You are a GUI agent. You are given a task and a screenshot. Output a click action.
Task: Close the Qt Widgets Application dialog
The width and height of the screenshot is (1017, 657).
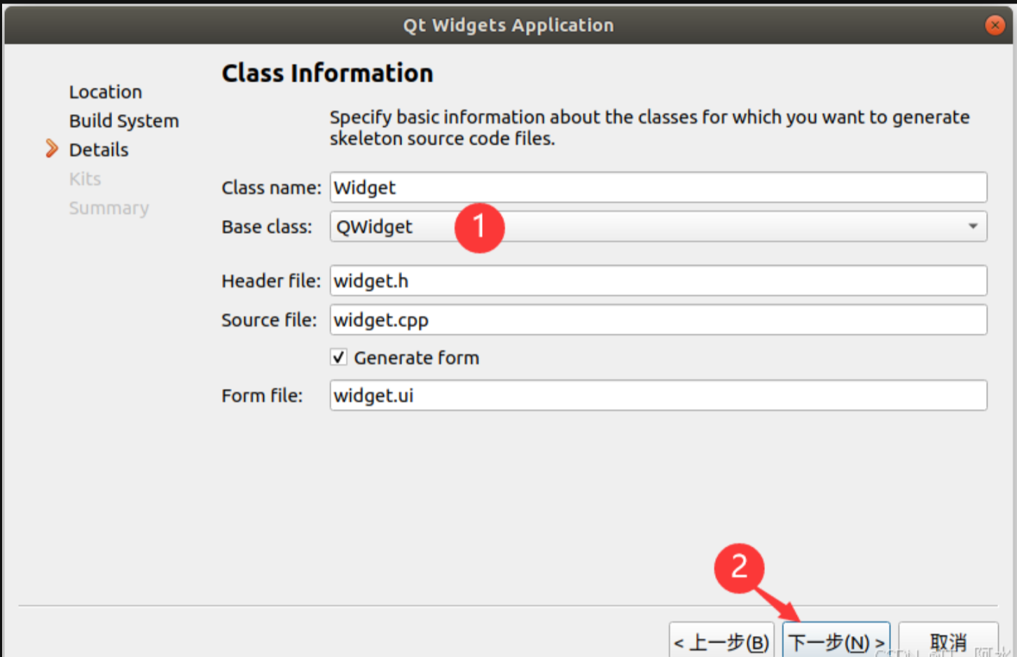[995, 25]
